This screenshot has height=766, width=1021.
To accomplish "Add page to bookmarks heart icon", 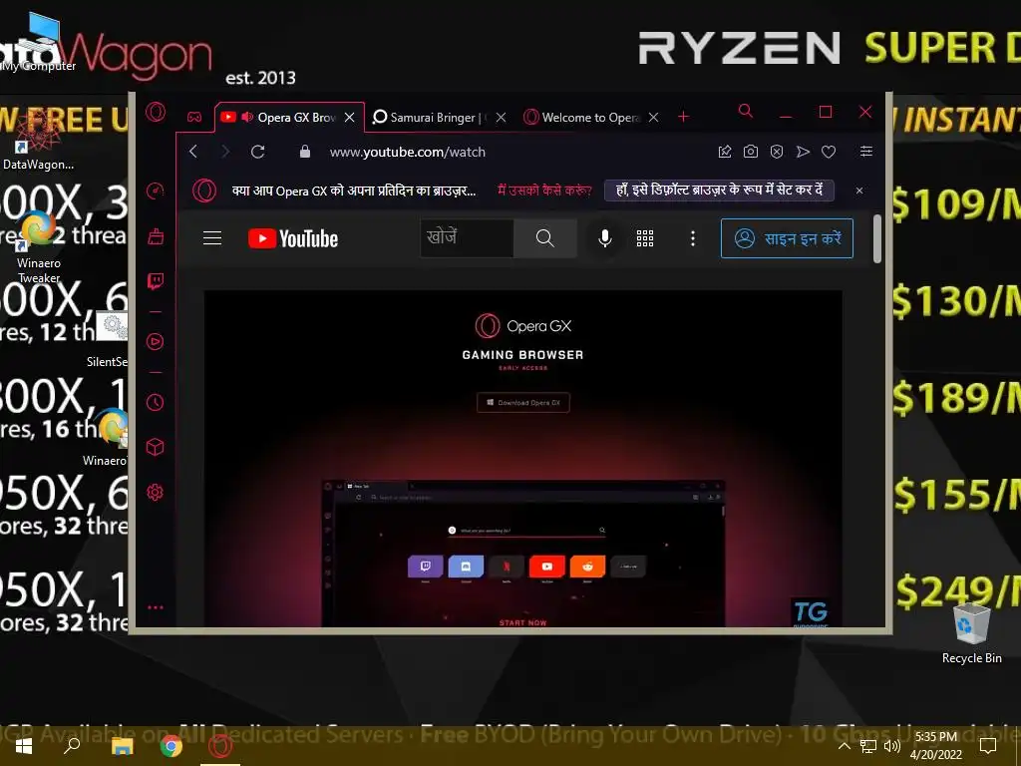I will coord(829,152).
